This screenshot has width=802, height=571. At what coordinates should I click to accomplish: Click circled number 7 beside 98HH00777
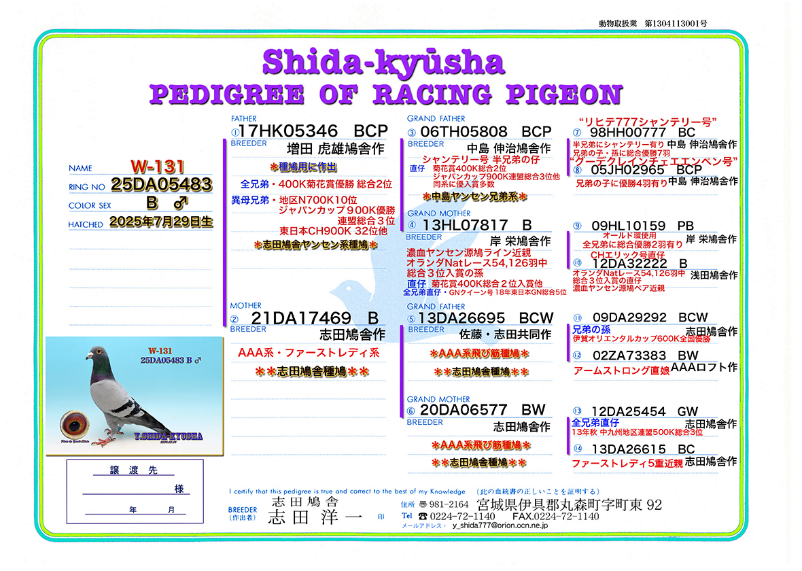[576, 133]
